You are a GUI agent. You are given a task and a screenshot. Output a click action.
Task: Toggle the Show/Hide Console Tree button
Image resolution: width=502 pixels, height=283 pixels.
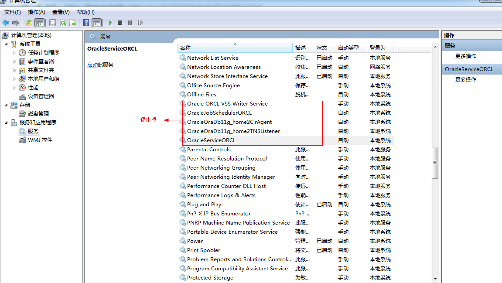point(39,23)
